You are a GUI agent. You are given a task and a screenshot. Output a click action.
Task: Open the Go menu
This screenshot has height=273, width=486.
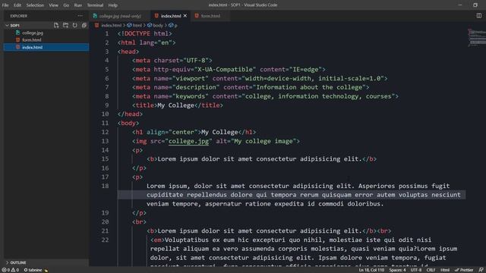[66, 5]
